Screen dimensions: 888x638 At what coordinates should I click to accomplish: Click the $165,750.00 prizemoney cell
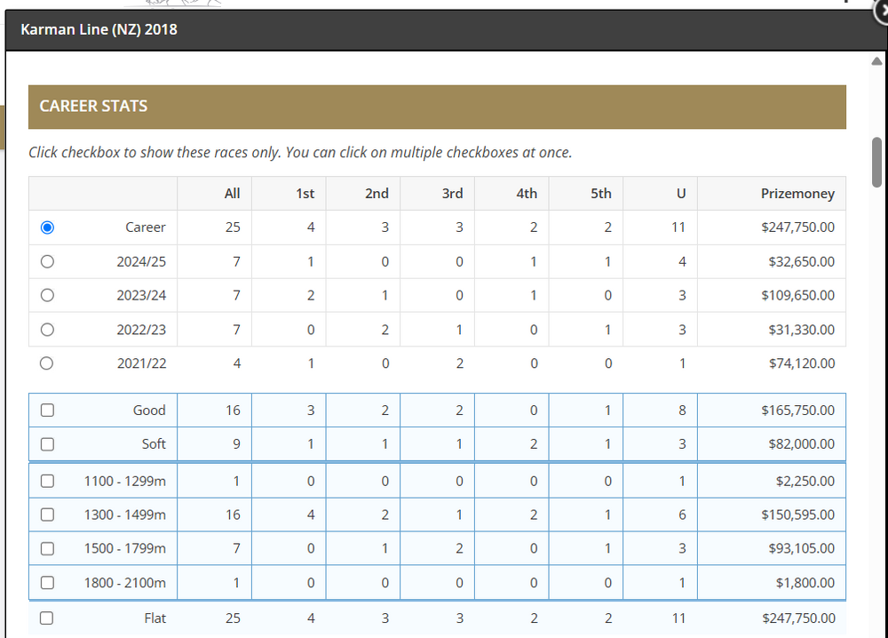797,411
